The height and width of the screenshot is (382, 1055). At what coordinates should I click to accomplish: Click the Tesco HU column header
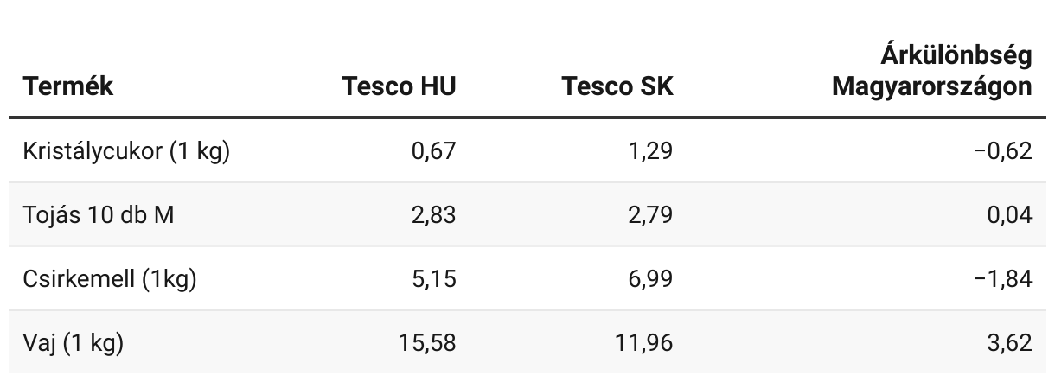pos(398,86)
